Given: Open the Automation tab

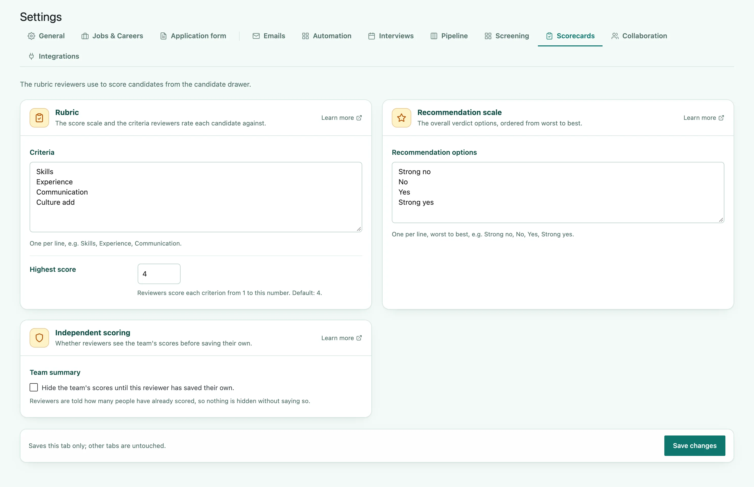Looking at the screenshot, I should 327,36.
